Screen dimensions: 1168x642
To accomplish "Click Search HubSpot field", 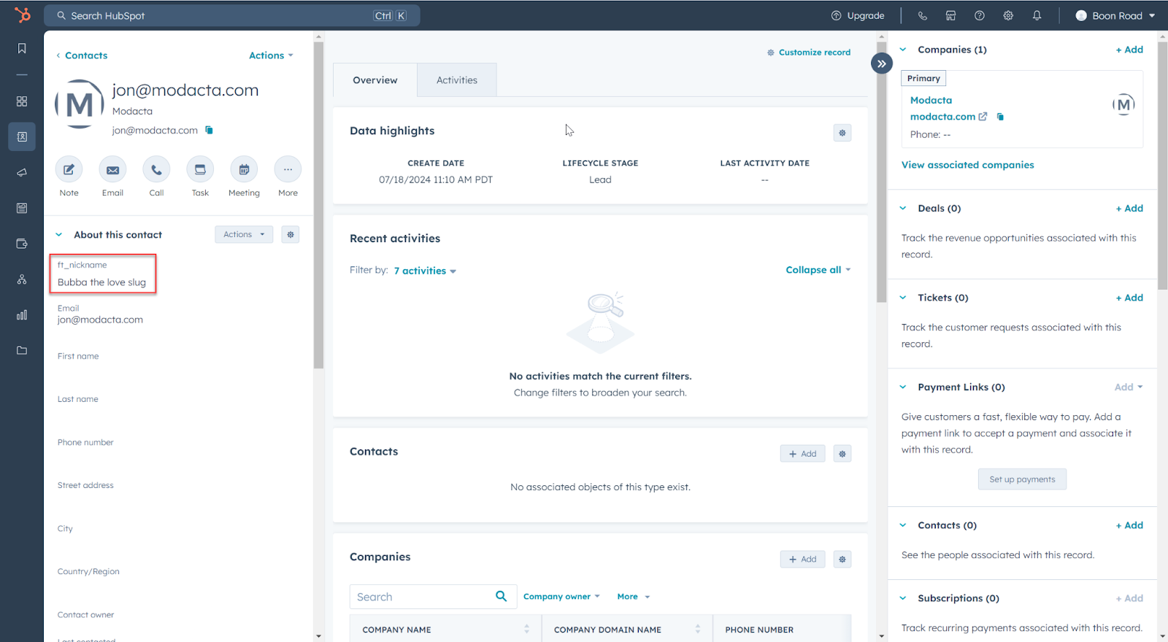I will [231, 15].
